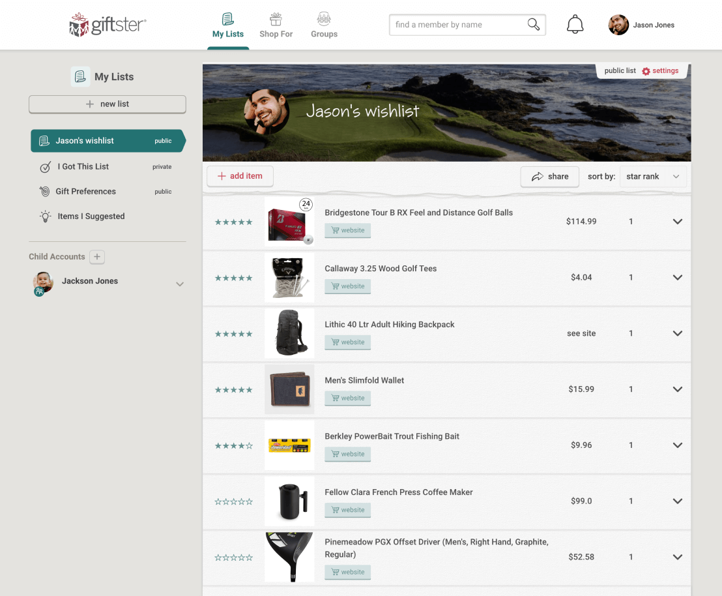
Task: Click the plus icon on add item
Action: 222,176
